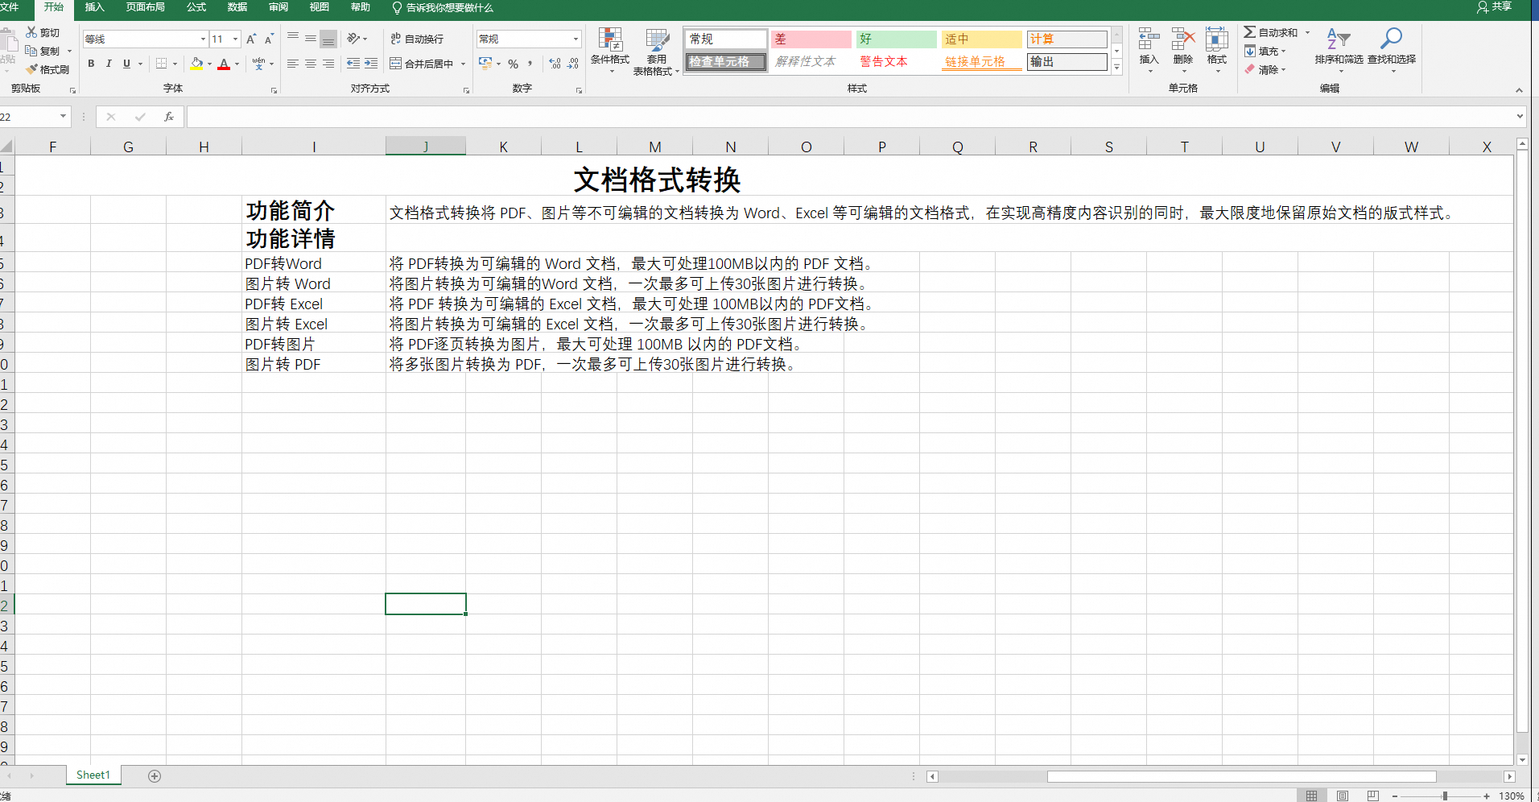This screenshot has height=802, width=1539.
Task: Open the AutoSum dropdown arrow
Action: tap(1307, 32)
